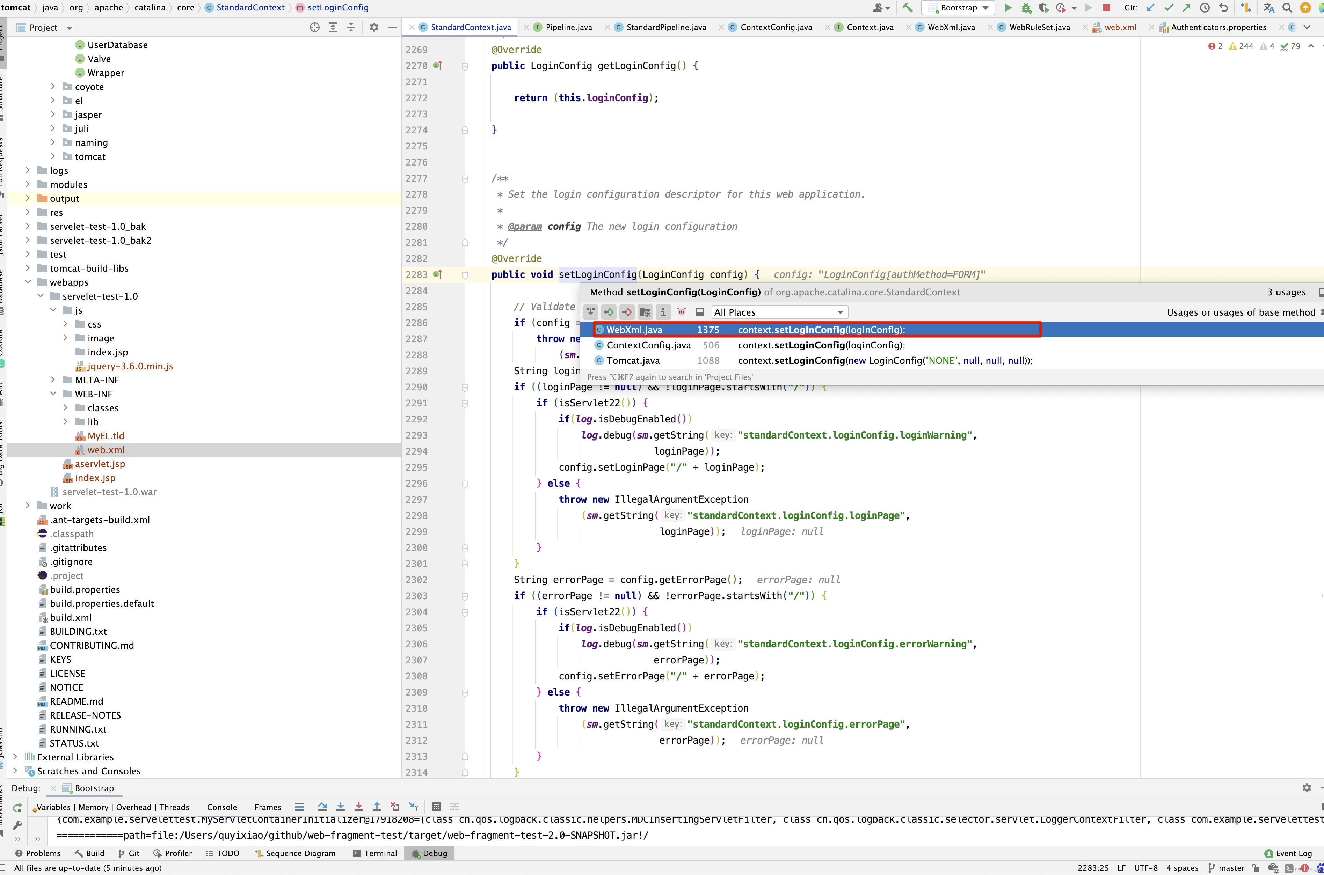The width and height of the screenshot is (1324, 875).
Task: Open Problems tool window
Action: [x=37, y=853]
